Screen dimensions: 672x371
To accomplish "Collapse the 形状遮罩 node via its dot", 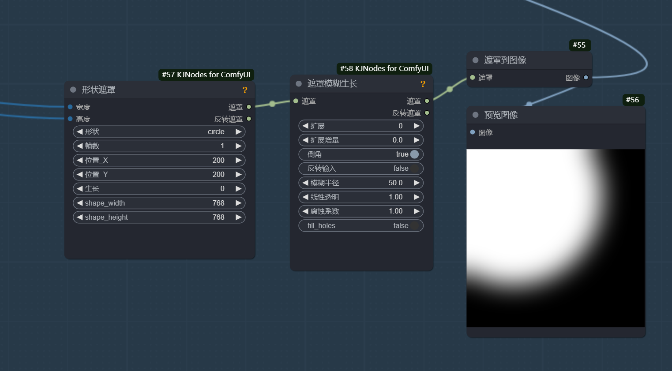I will [73, 90].
